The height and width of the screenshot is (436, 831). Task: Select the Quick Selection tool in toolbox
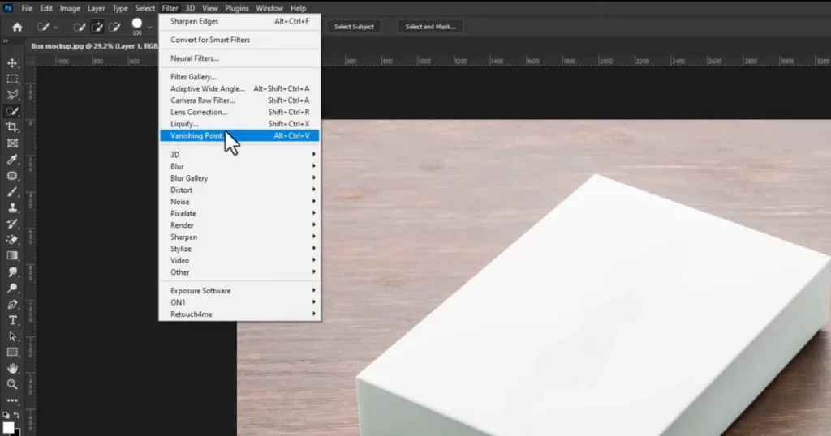(x=12, y=111)
